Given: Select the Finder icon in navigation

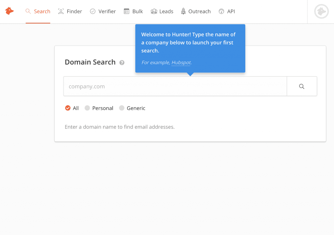Looking at the screenshot, I should 60,11.
